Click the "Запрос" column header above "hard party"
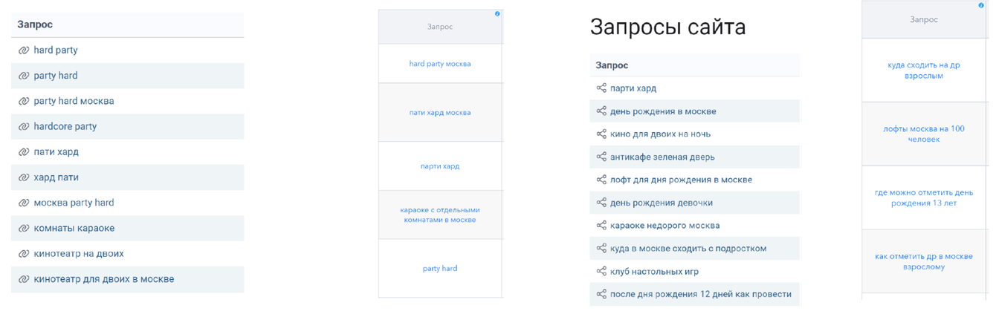 [x=35, y=24]
